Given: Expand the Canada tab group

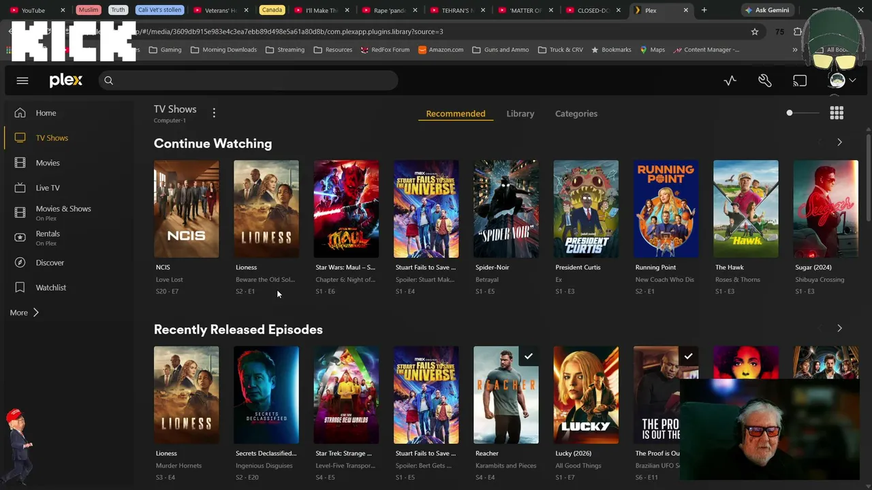Looking at the screenshot, I should click(272, 10).
